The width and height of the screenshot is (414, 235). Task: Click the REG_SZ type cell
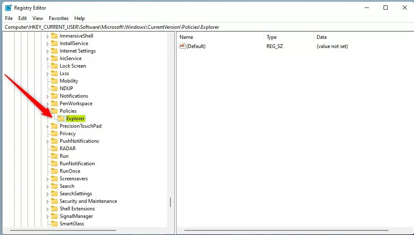coord(274,46)
